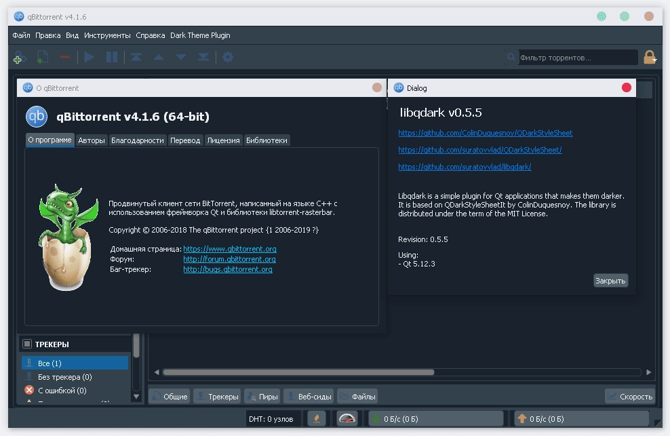Click the upload speed "0 Б/с (0 Б)" with orange arrow

point(581,419)
